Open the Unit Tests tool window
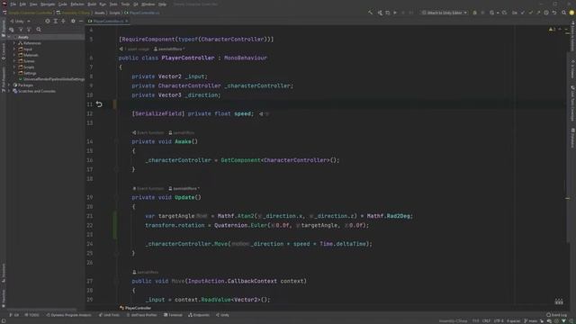The width and height of the screenshot is (576, 324). pos(109,315)
